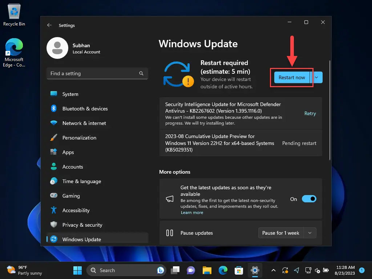Image resolution: width=372 pixels, height=279 pixels.
Task: Open Bluetooth & devices settings
Action: click(97, 109)
